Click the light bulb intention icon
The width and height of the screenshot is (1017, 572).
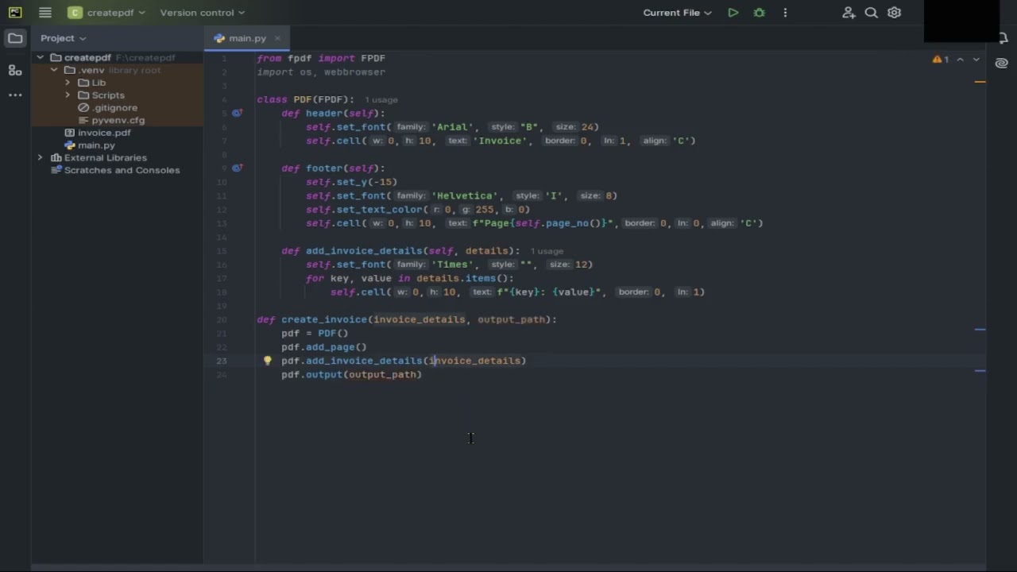[x=268, y=361]
